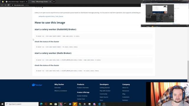Open the Windows Start menu
The height and width of the screenshot is (106, 189).
(x=2, y=104)
